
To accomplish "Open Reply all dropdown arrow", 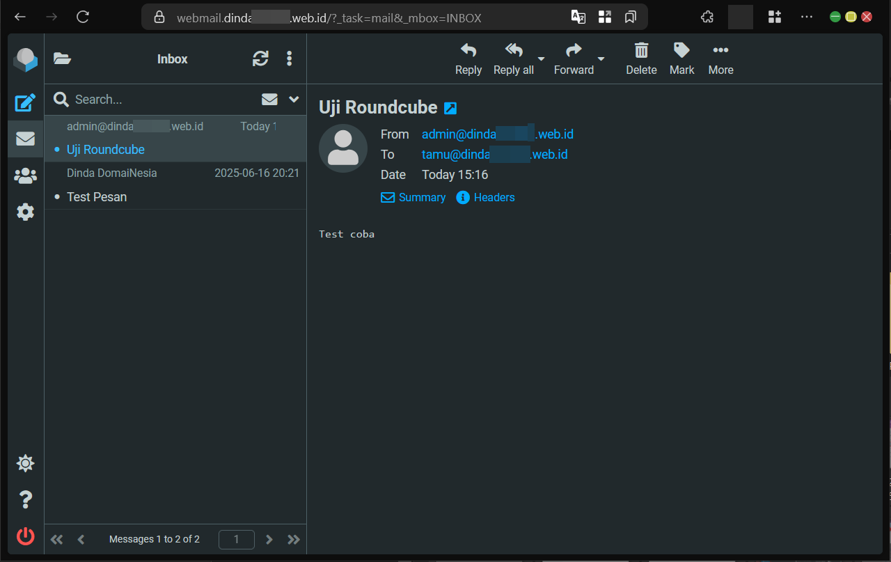I will coord(541,58).
